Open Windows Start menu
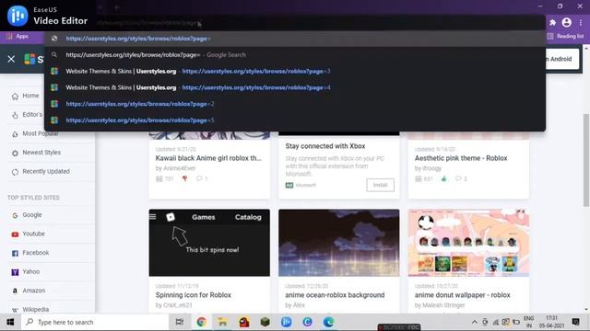Screen dimensions: 590x331 tap(10, 322)
